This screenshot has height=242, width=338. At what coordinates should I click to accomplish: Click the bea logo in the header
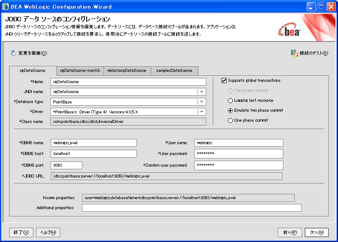(x=289, y=30)
